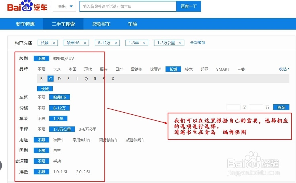Select brand letter R

click(95, 79)
